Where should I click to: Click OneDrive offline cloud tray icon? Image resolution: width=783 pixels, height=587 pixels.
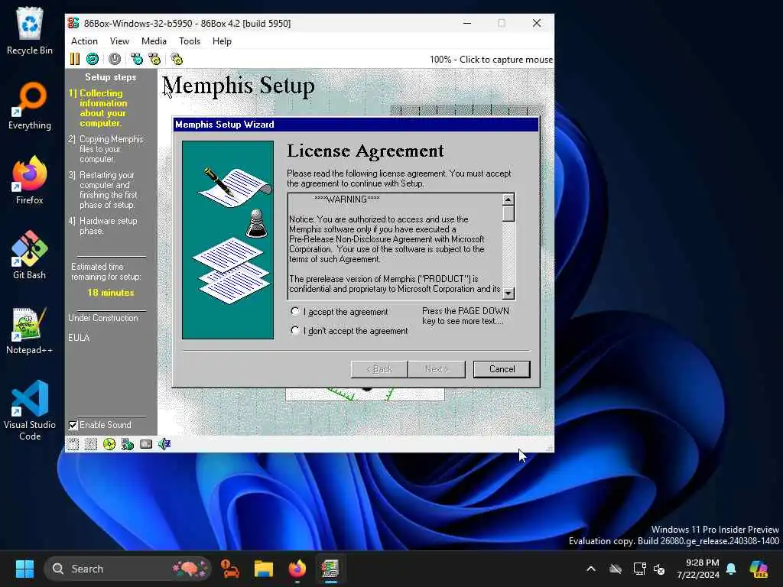(616, 569)
